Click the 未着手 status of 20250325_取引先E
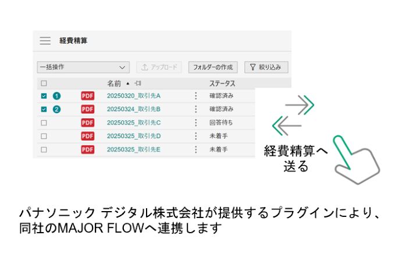The image size is (399, 264). click(x=218, y=149)
